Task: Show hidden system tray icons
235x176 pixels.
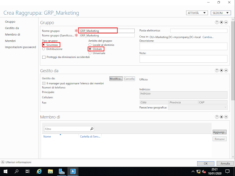Action: (x=193, y=172)
